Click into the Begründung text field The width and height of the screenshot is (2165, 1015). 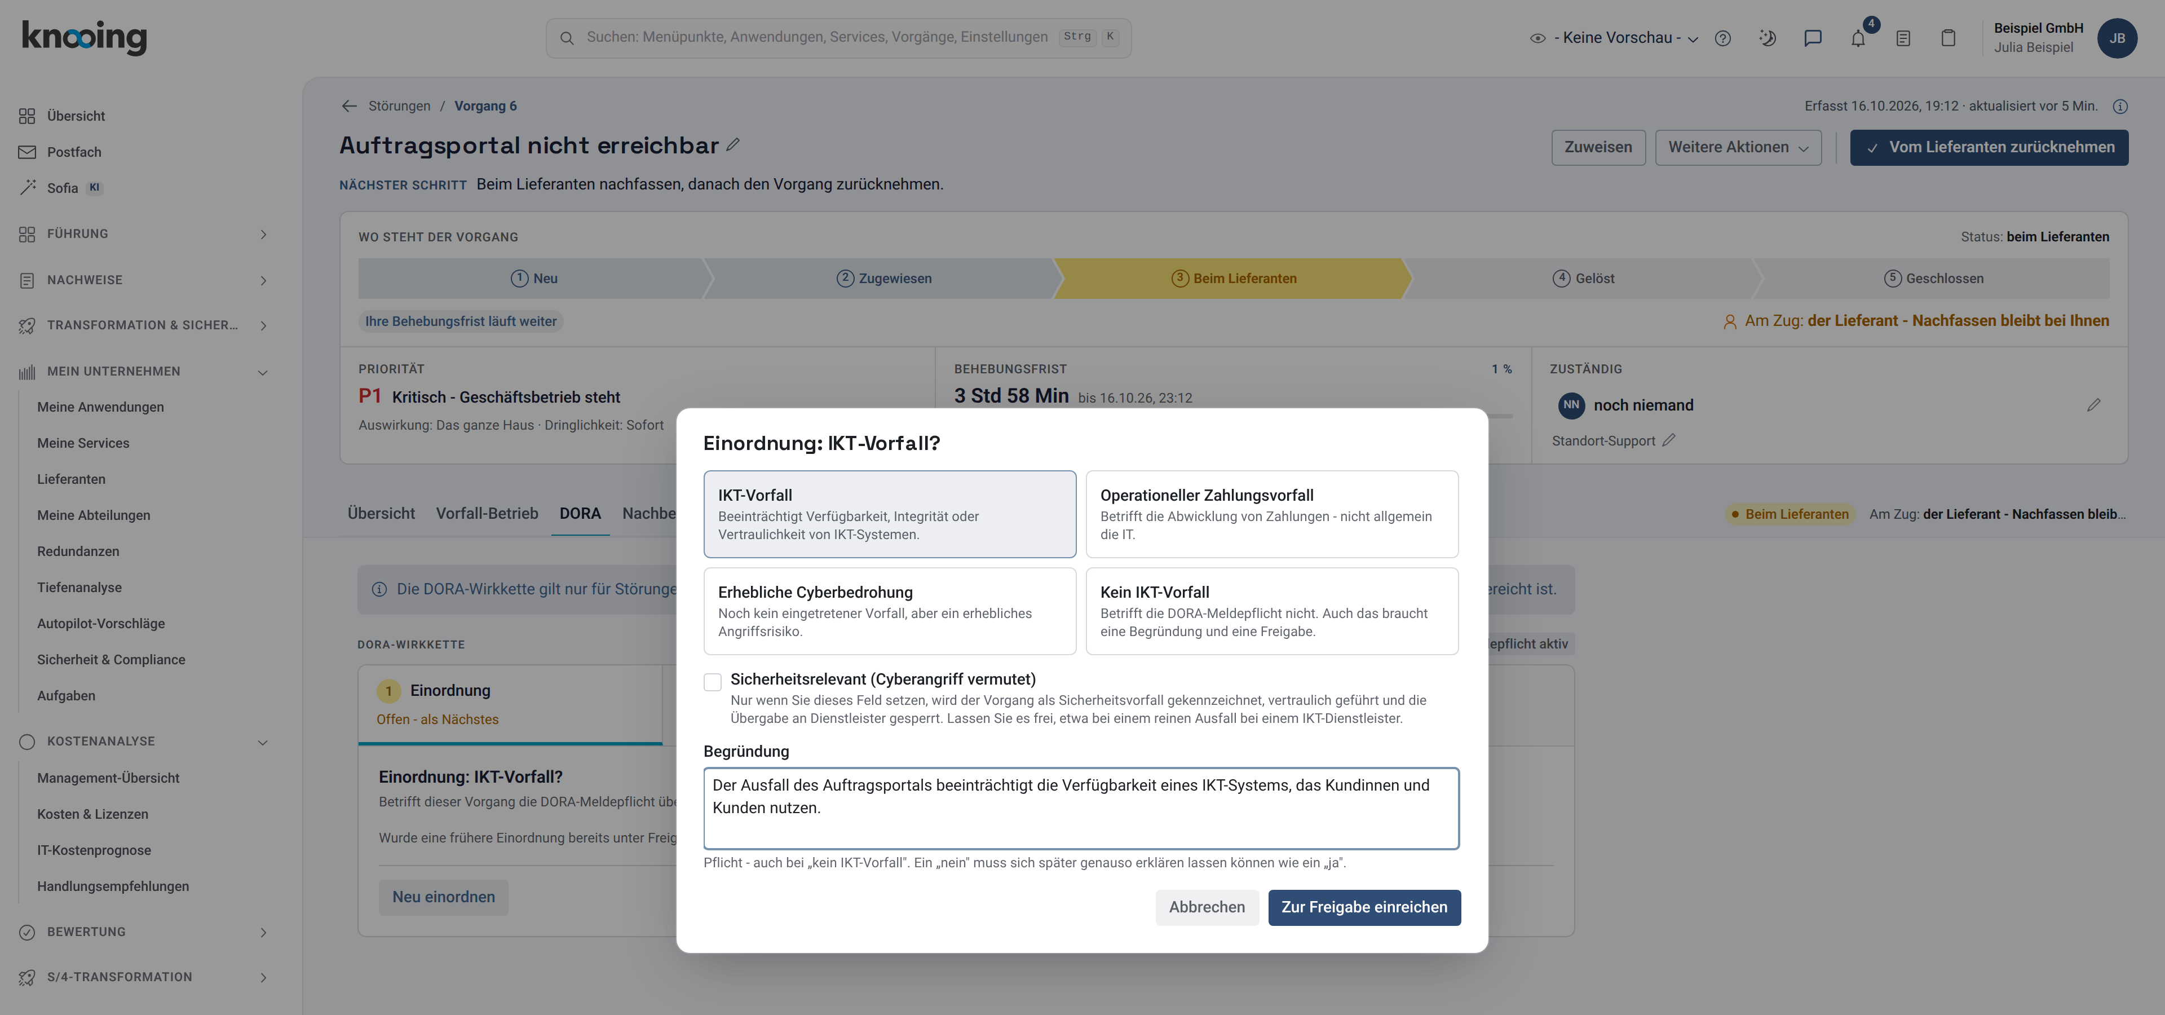click(x=1081, y=807)
